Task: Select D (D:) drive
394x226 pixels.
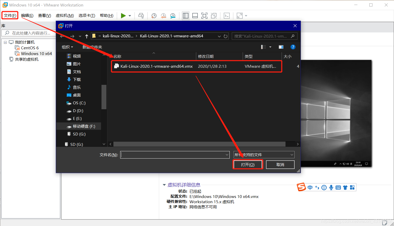Action: (79, 111)
